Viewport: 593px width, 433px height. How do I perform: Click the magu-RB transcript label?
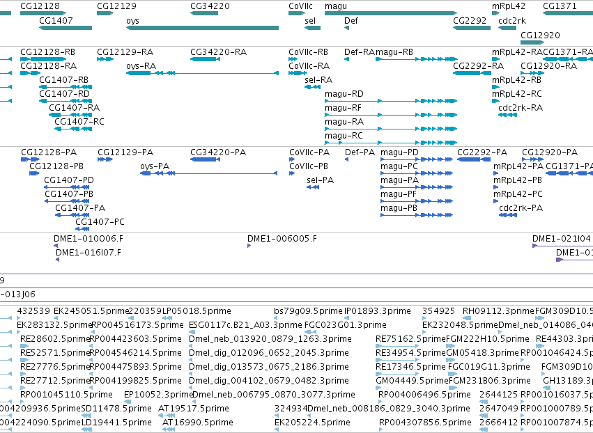394,52
